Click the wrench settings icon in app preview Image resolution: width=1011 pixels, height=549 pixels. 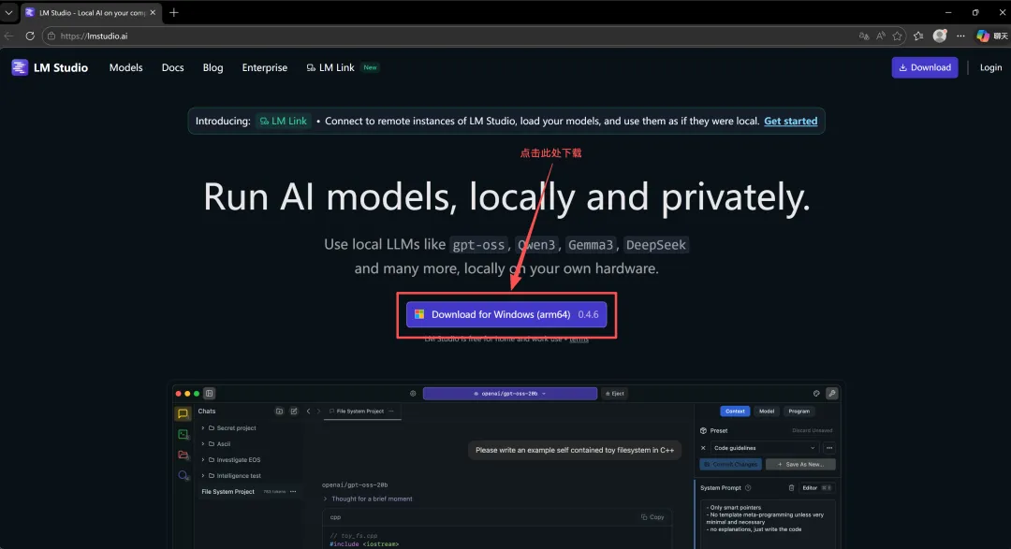click(832, 393)
